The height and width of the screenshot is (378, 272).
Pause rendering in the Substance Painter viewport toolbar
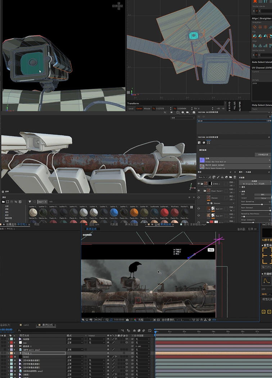point(172,112)
